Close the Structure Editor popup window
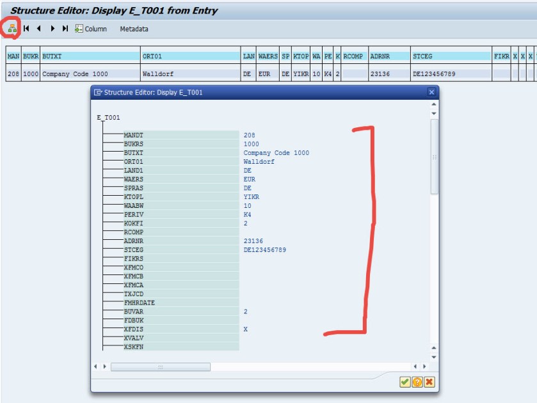This screenshot has width=537, height=403. [x=431, y=92]
